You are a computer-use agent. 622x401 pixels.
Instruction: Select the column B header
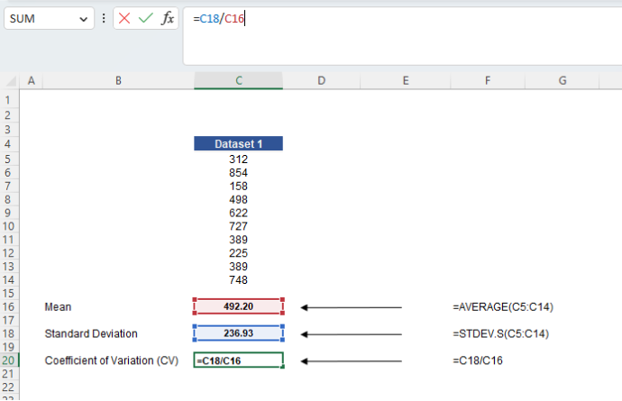[118, 81]
